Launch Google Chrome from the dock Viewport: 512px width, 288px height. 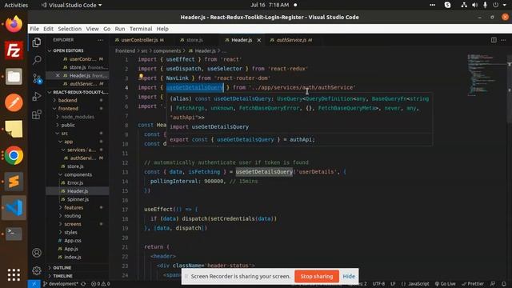pos(14,155)
